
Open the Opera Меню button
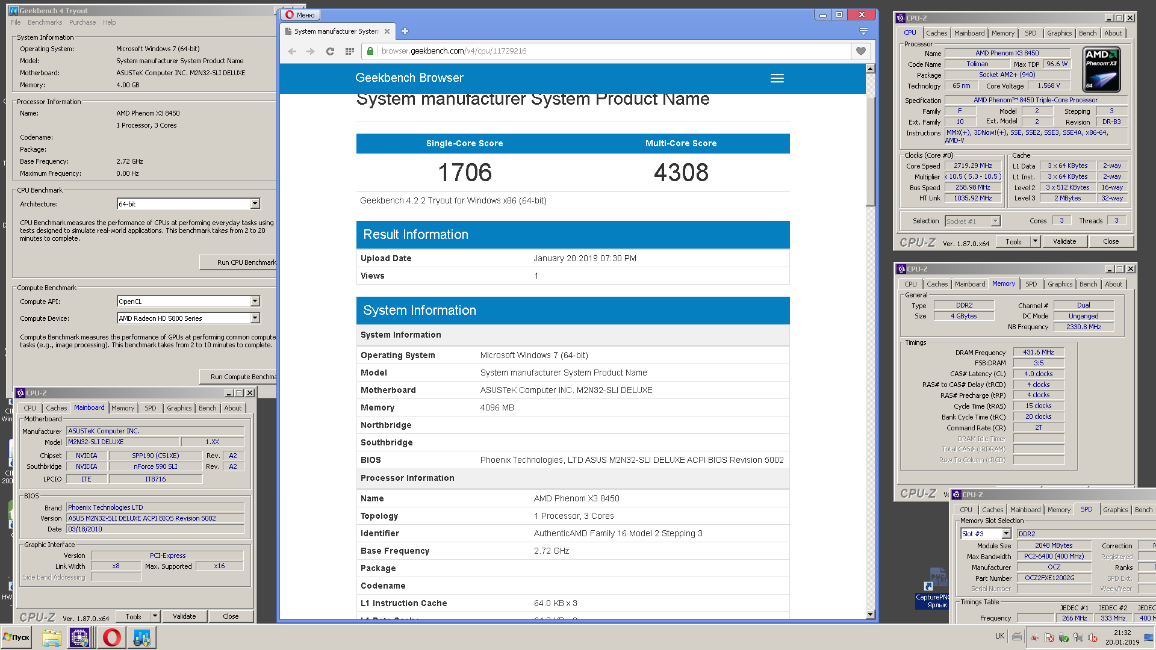pyautogui.click(x=300, y=15)
